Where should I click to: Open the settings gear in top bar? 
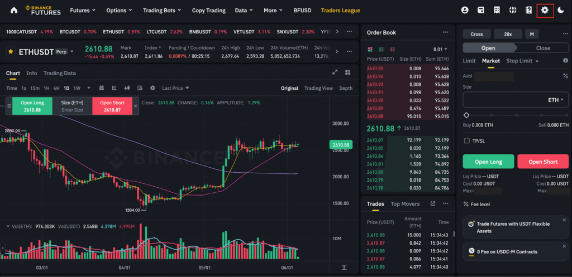(x=545, y=10)
